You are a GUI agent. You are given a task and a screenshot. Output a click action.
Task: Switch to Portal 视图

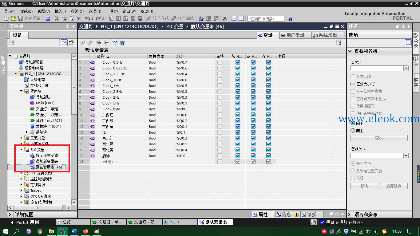(x=25, y=222)
